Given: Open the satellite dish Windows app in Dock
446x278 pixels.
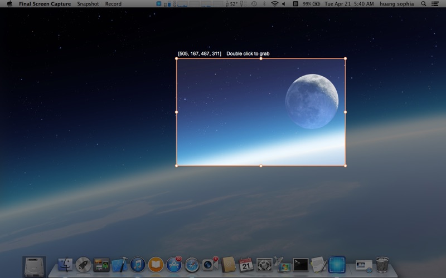Looking at the screenshot, I should [282, 265].
